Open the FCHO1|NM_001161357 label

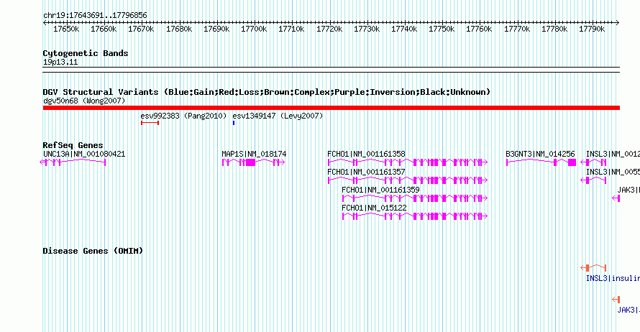(366, 172)
